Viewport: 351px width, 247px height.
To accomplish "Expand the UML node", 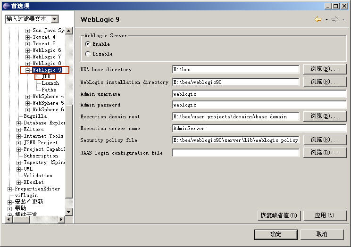I will click(x=18, y=169).
